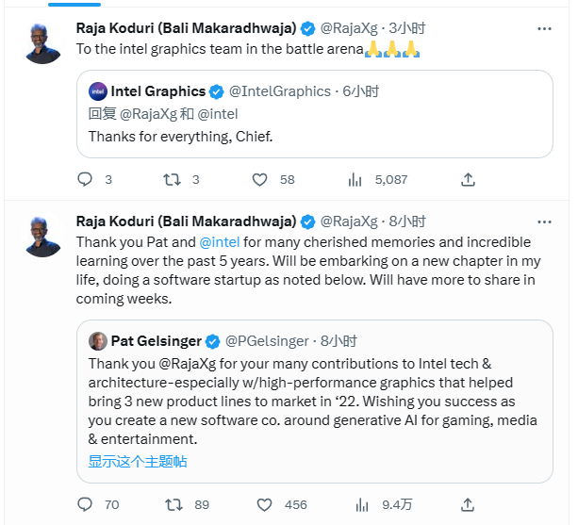View analytics of the 9.4万 tweet

(356, 504)
